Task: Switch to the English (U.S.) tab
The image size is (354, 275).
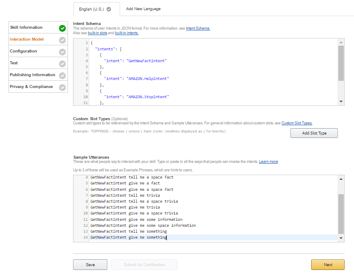Action: (97, 9)
